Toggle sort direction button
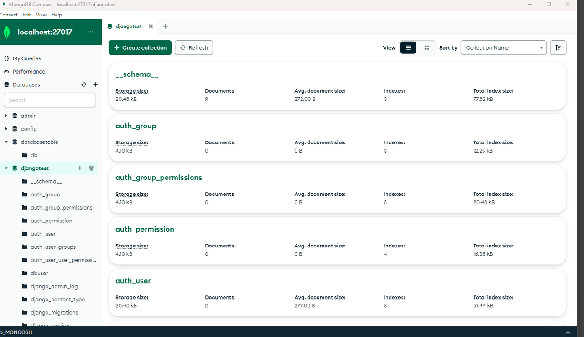The height and width of the screenshot is (337, 584). click(x=558, y=47)
